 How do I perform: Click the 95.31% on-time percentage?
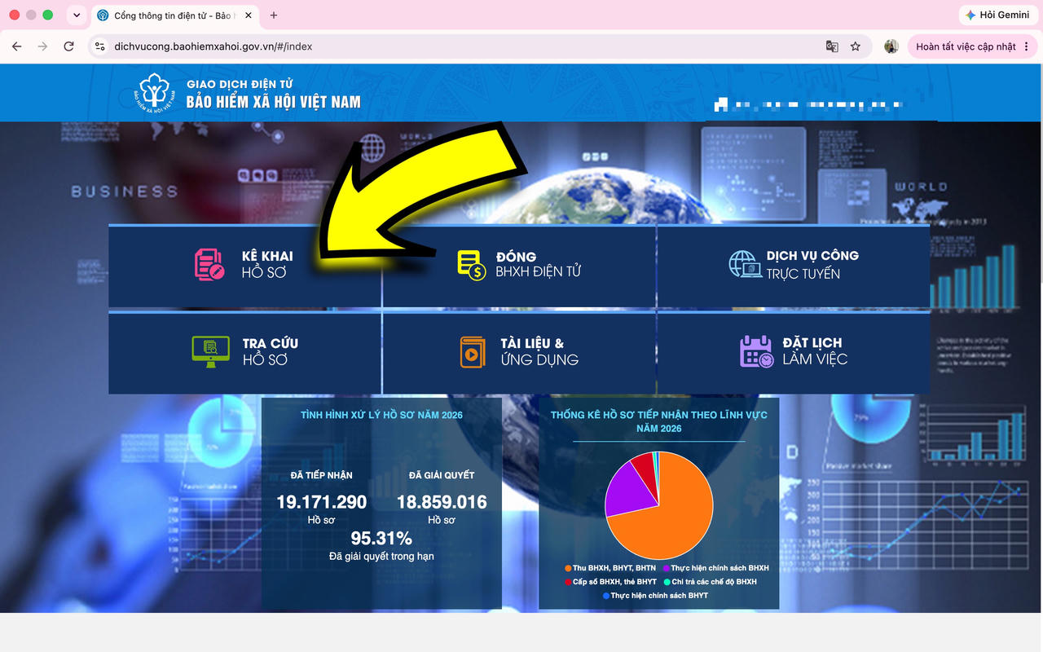(x=381, y=538)
